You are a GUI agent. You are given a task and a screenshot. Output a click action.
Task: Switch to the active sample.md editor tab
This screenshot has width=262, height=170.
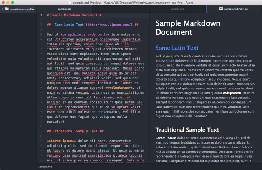click(x=64, y=9)
